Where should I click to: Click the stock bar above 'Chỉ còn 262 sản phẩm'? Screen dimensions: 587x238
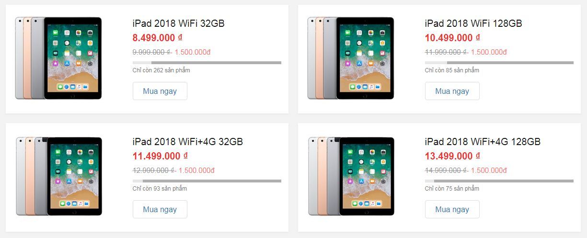[x=207, y=63]
